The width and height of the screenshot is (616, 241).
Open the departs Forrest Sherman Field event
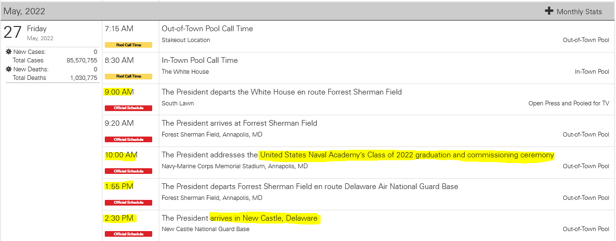[310, 186]
